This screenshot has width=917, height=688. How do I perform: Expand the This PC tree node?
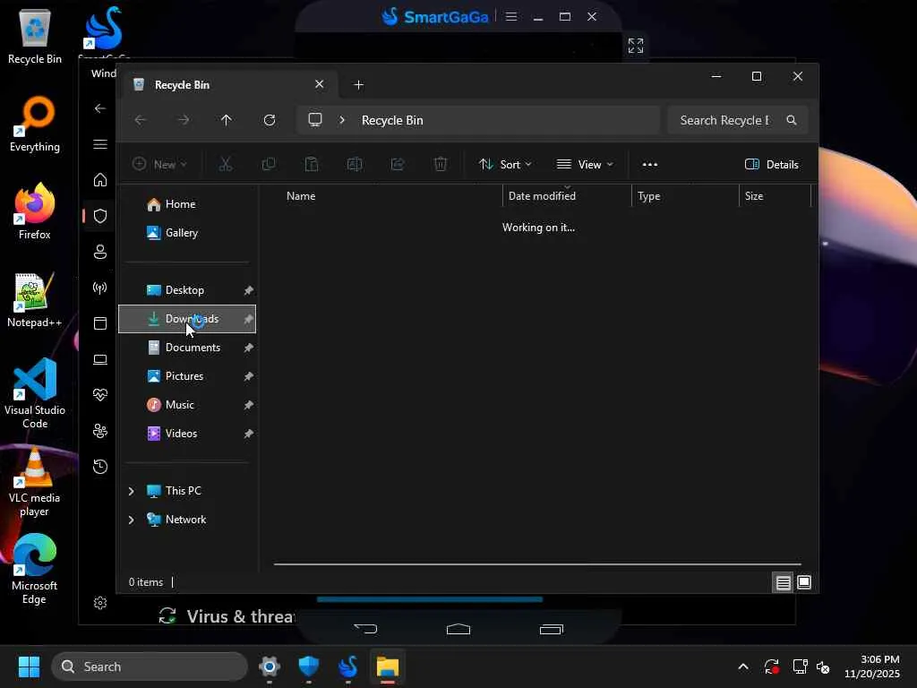pos(132,491)
